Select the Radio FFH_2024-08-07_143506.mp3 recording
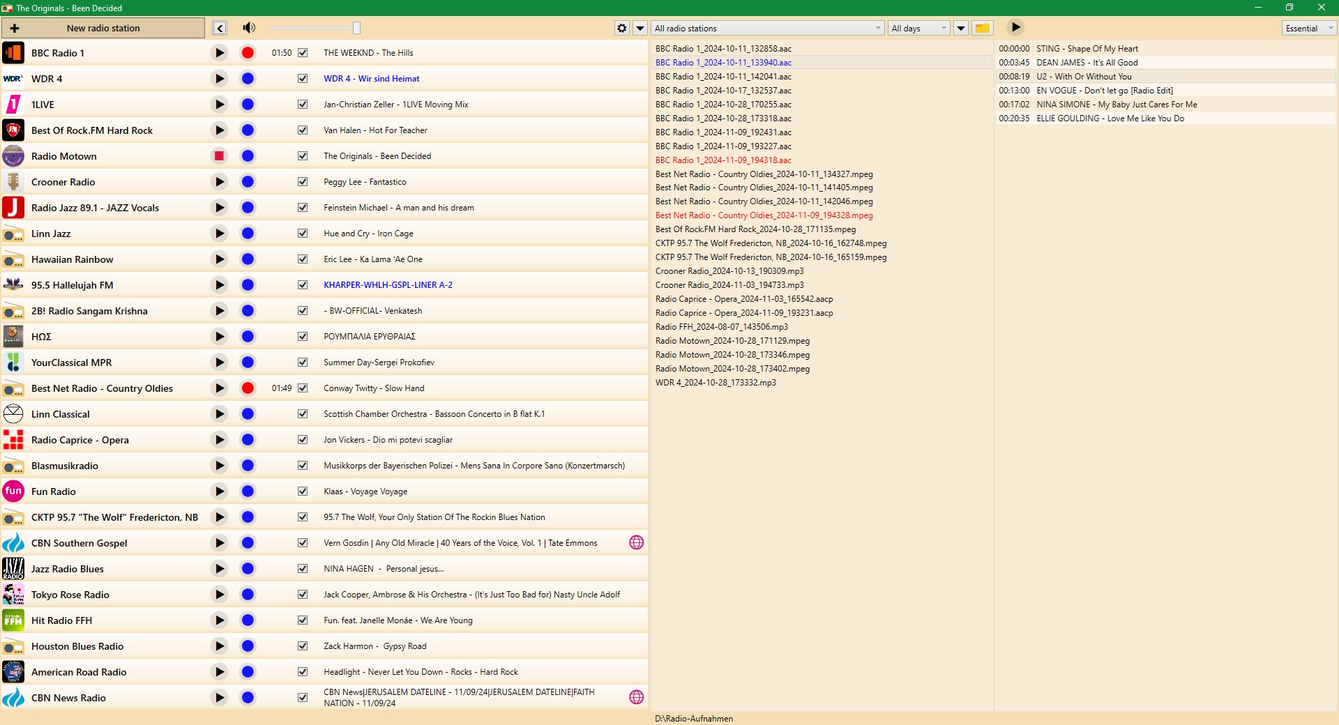Viewport: 1339px width, 725px height. point(722,327)
